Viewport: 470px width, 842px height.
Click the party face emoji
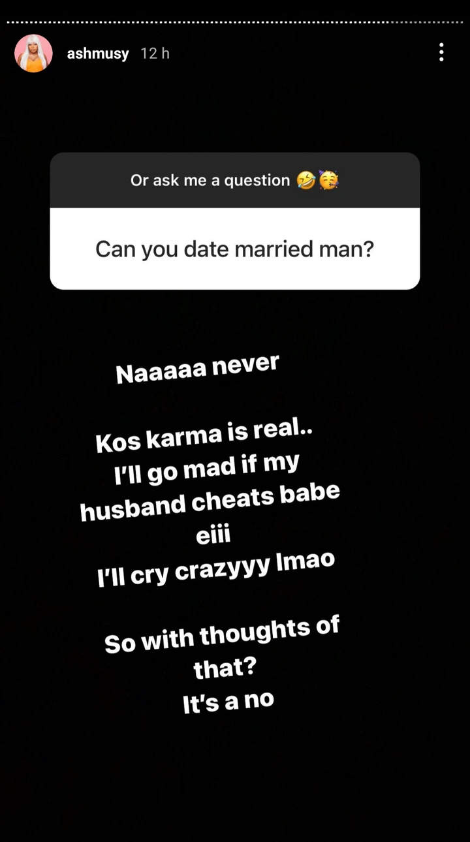click(328, 181)
